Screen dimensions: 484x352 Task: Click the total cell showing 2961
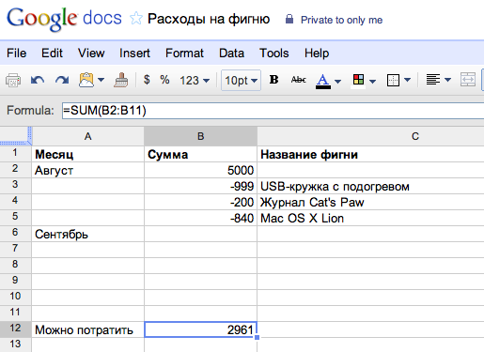(200, 329)
